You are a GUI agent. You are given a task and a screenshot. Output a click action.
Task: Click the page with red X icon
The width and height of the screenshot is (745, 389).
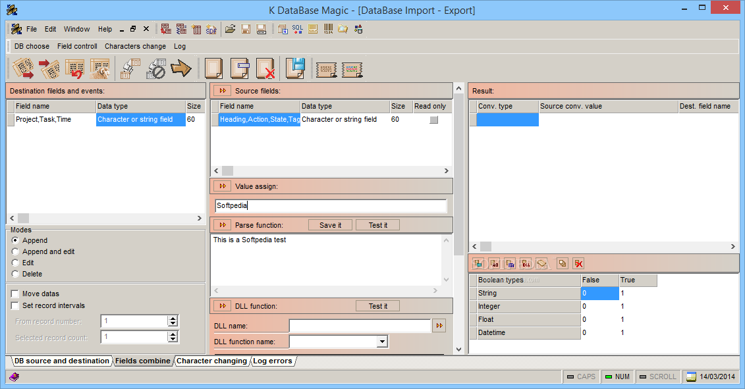[265, 69]
